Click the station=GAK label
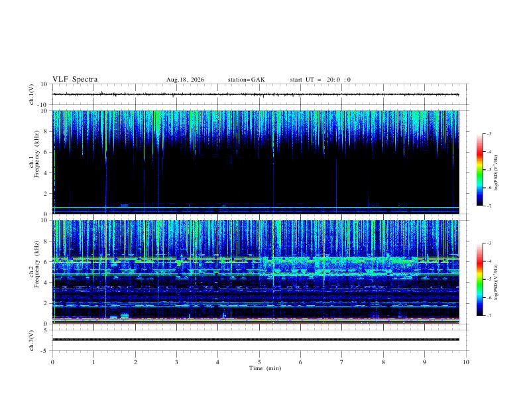 (x=246, y=80)
